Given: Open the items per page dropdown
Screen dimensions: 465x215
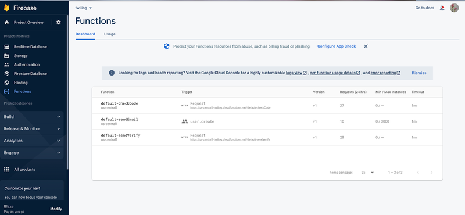Looking at the screenshot, I should (x=367, y=173).
